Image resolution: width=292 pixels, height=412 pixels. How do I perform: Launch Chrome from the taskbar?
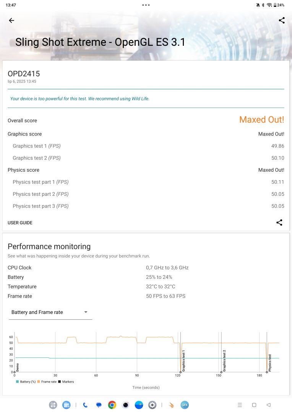click(x=112, y=405)
